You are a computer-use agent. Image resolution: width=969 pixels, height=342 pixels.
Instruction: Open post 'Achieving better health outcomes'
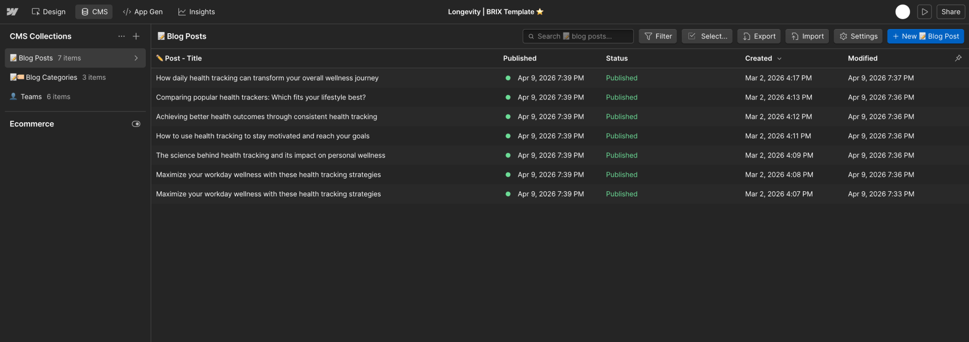tap(267, 117)
